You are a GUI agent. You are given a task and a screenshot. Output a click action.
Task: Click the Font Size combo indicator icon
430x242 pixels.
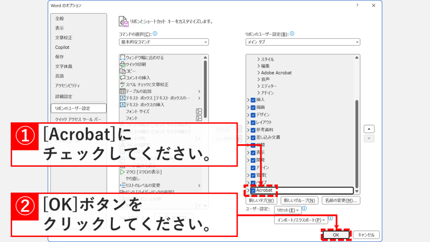199,111
